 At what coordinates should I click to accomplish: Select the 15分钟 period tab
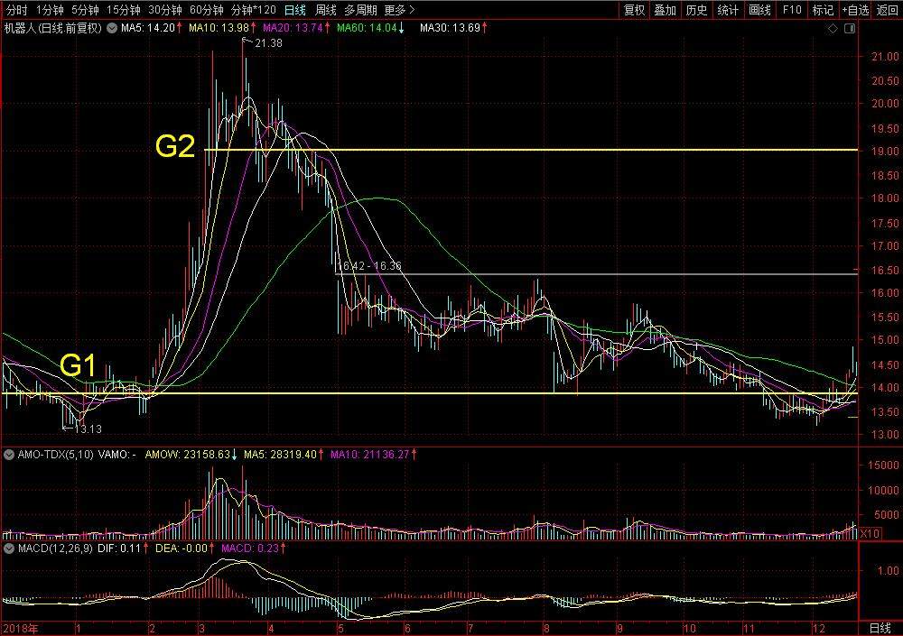click(x=123, y=10)
